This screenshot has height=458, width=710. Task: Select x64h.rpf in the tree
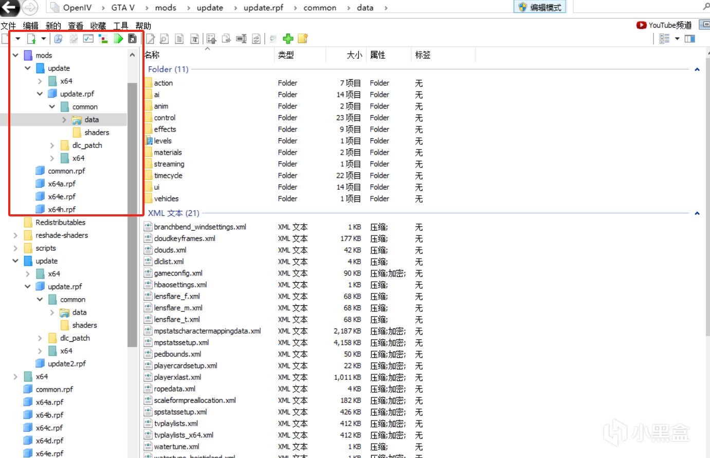tap(62, 210)
